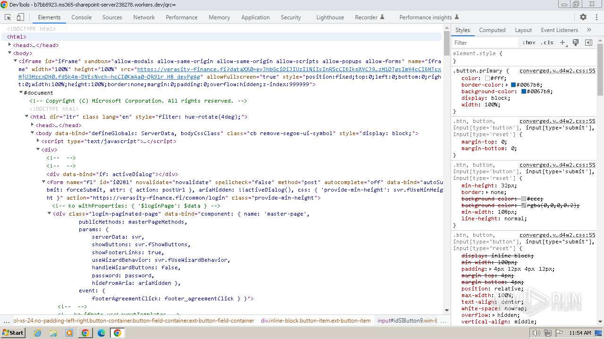Open converged css link for .button.primary rule

coord(557,71)
